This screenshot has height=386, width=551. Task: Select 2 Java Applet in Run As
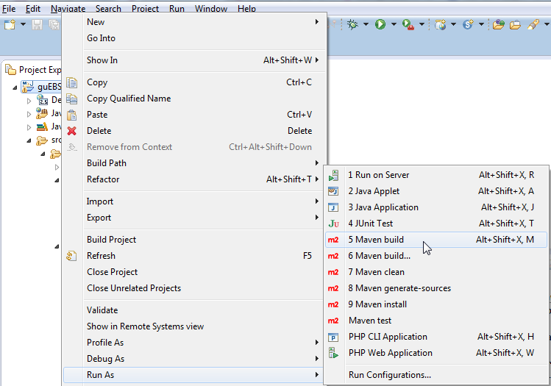pyautogui.click(x=436, y=191)
